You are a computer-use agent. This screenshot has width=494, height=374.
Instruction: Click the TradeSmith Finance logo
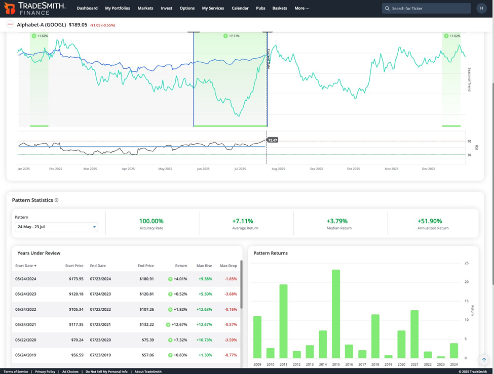click(x=35, y=8)
